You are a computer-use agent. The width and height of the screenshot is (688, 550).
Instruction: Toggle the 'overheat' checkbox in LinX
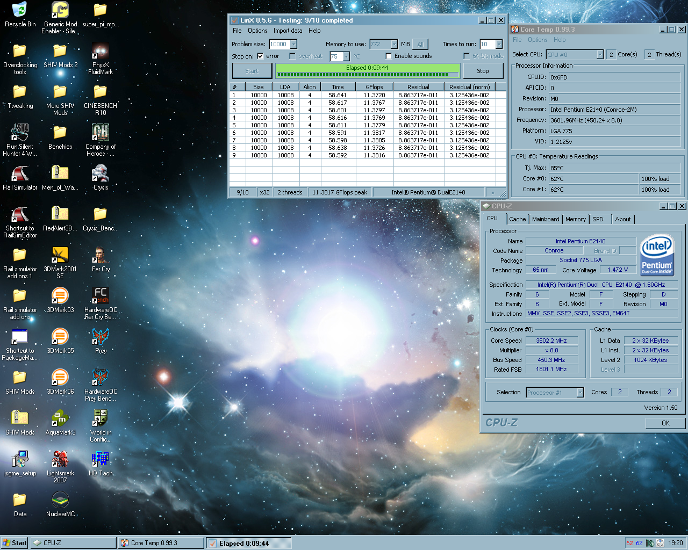(292, 56)
